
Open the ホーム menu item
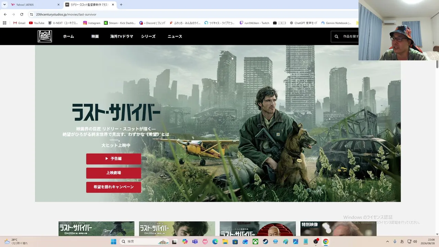tap(69, 36)
